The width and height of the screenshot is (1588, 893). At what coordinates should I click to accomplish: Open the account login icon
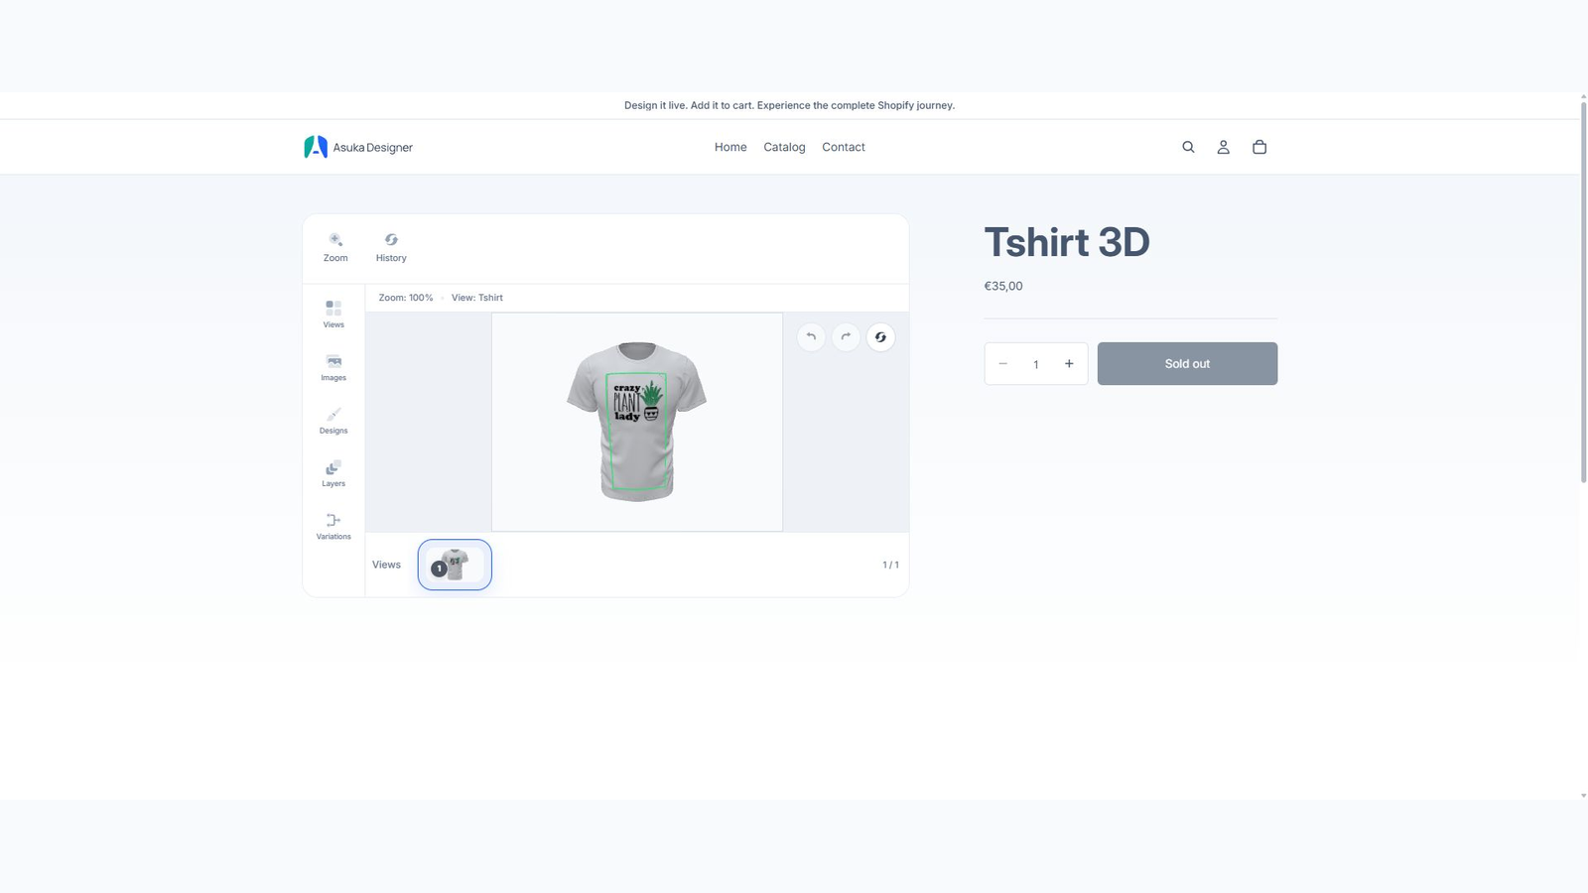[x=1224, y=147]
